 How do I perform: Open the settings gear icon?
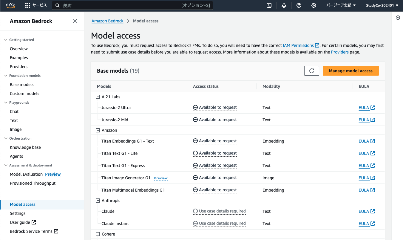tap(314, 5)
